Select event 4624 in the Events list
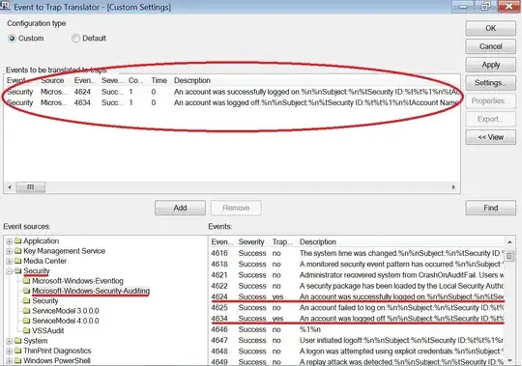 pyautogui.click(x=357, y=296)
